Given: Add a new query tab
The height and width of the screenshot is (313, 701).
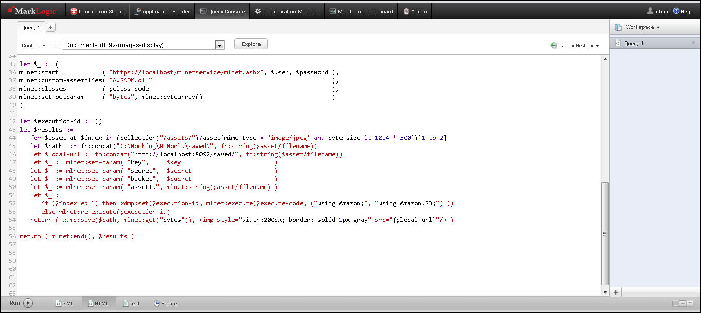Looking at the screenshot, I should pyautogui.click(x=50, y=27).
